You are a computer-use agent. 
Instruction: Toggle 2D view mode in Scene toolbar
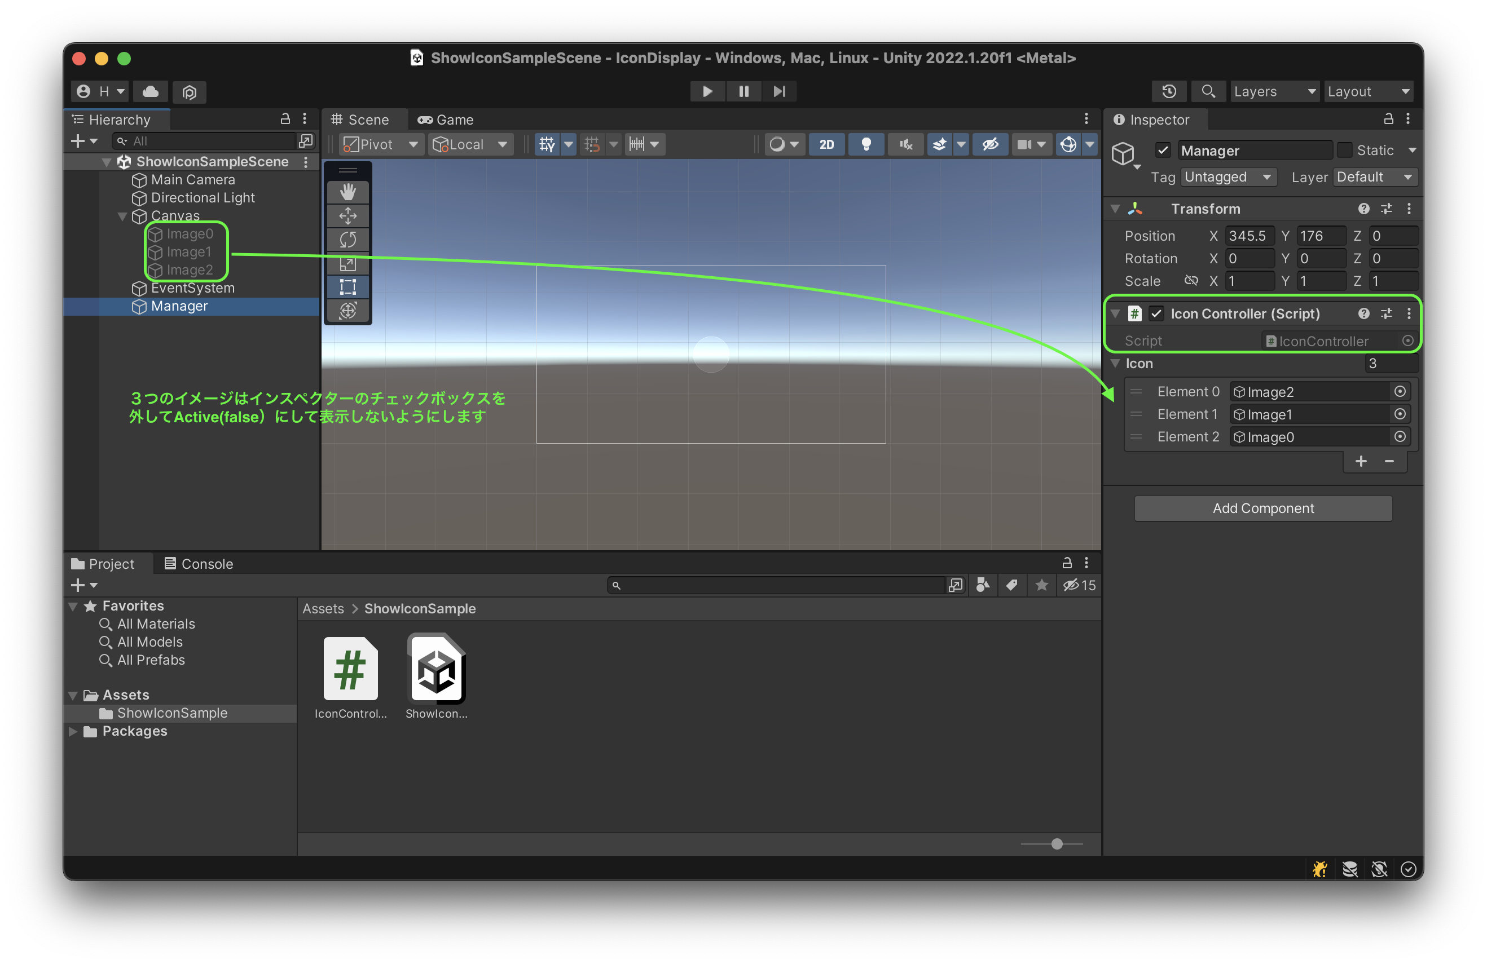click(826, 144)
